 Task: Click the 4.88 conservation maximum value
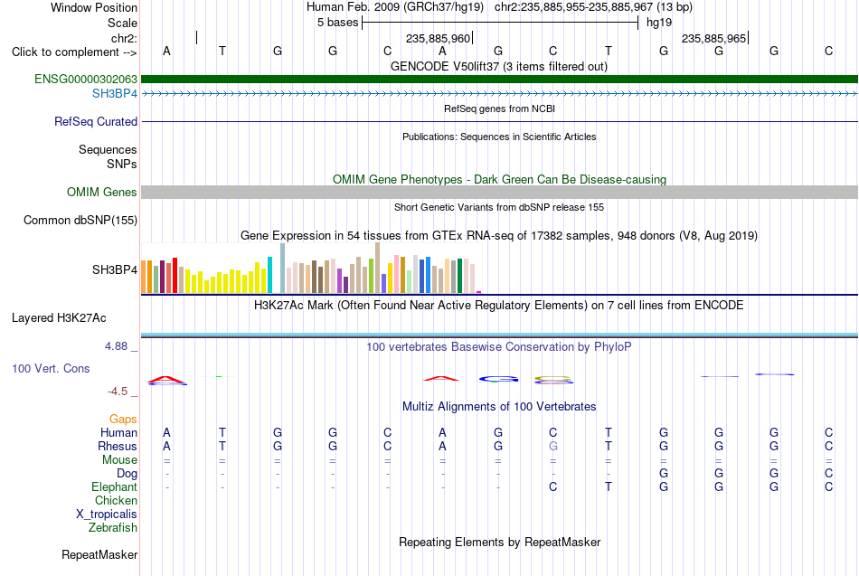(x=116, y=346)
